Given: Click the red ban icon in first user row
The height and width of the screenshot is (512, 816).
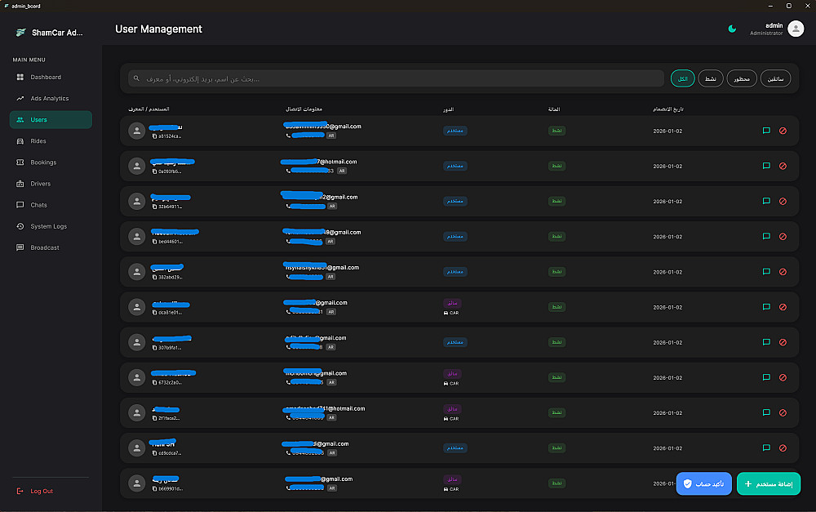Looking at the screenshot, I should tap(783, 131).
